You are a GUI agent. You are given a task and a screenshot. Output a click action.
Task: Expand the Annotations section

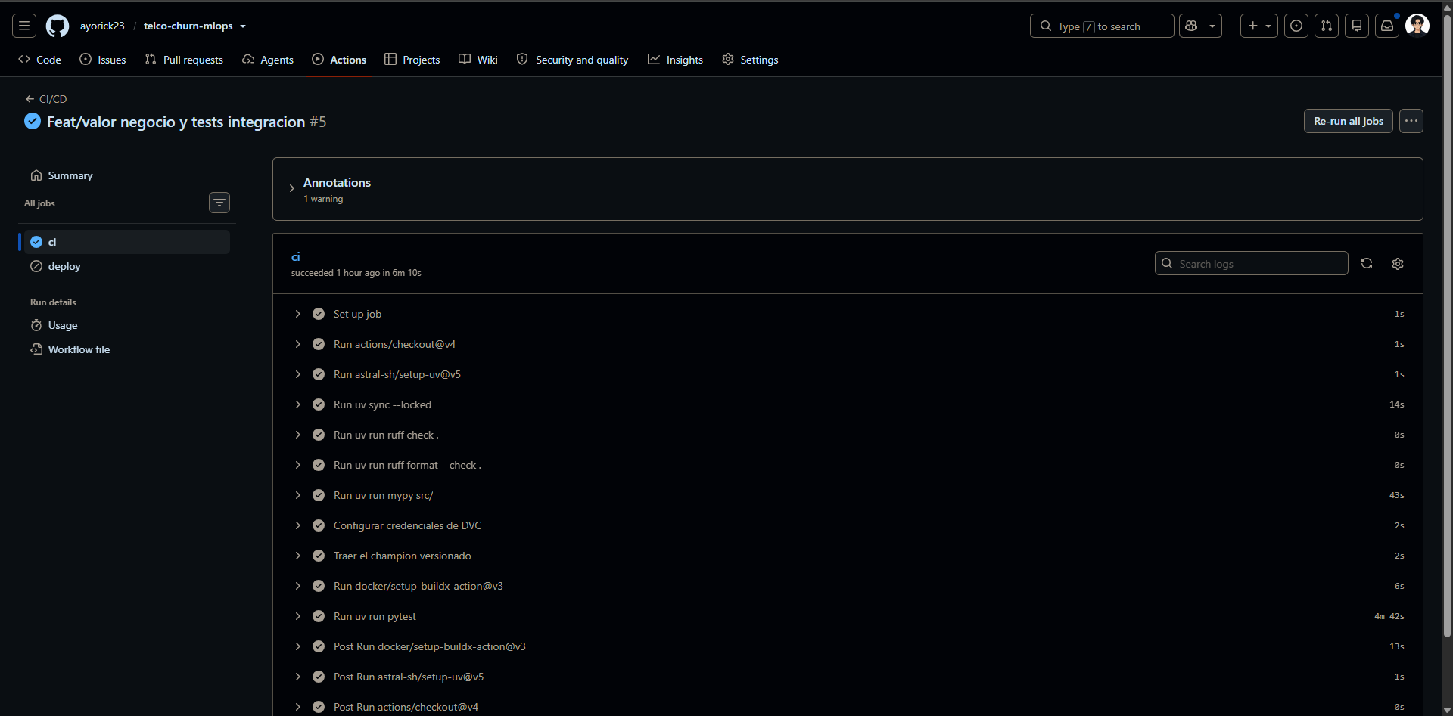pos(291,188)
